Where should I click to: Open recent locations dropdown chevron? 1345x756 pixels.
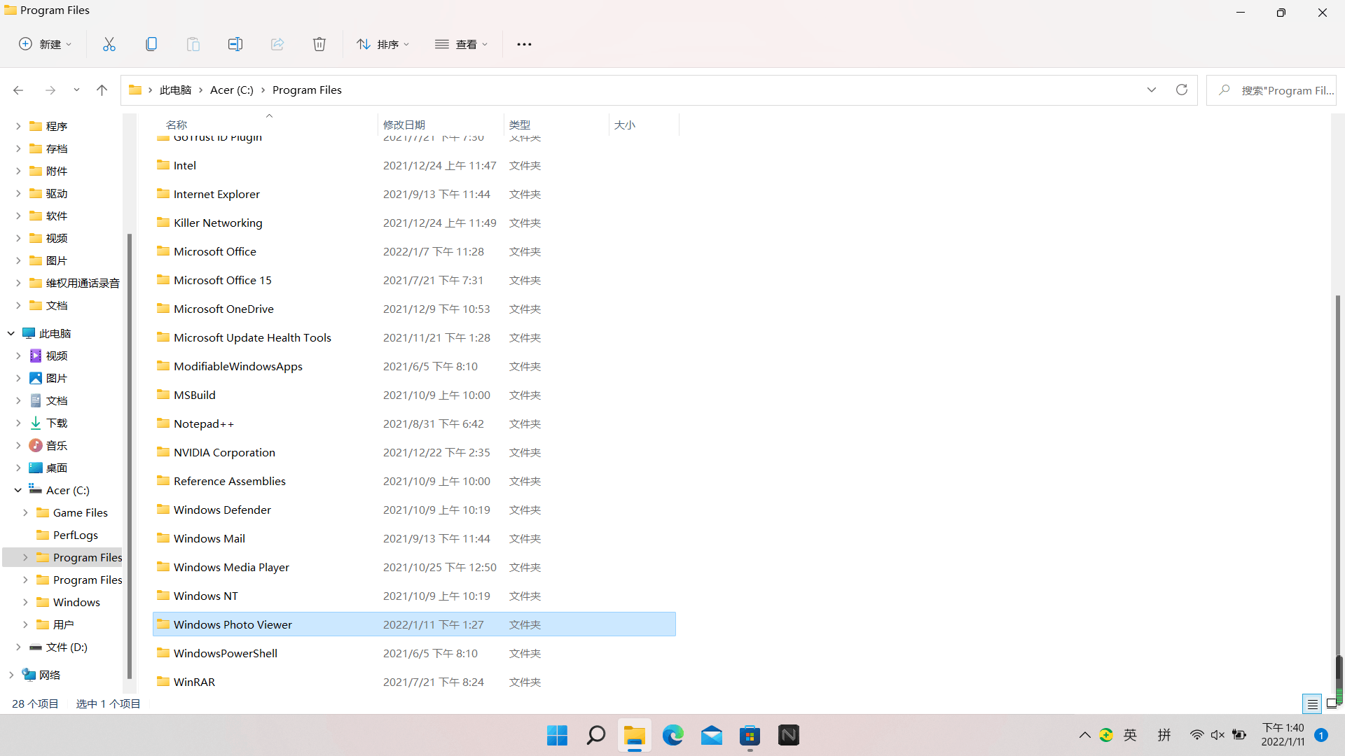[x=76, y=90]
